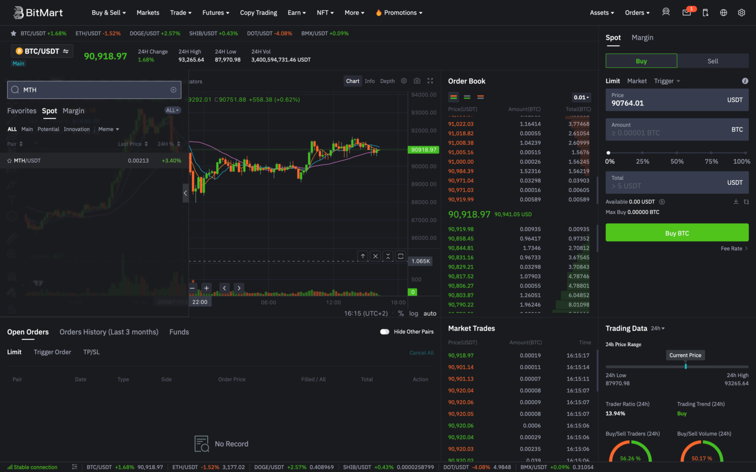The image size is (756, 472).
Task: Select the Sell side toggle
Action: [713, 61]
